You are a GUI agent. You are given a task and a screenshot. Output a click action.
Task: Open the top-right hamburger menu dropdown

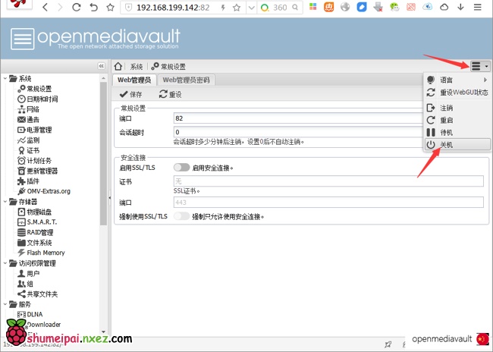pos(479,67)
